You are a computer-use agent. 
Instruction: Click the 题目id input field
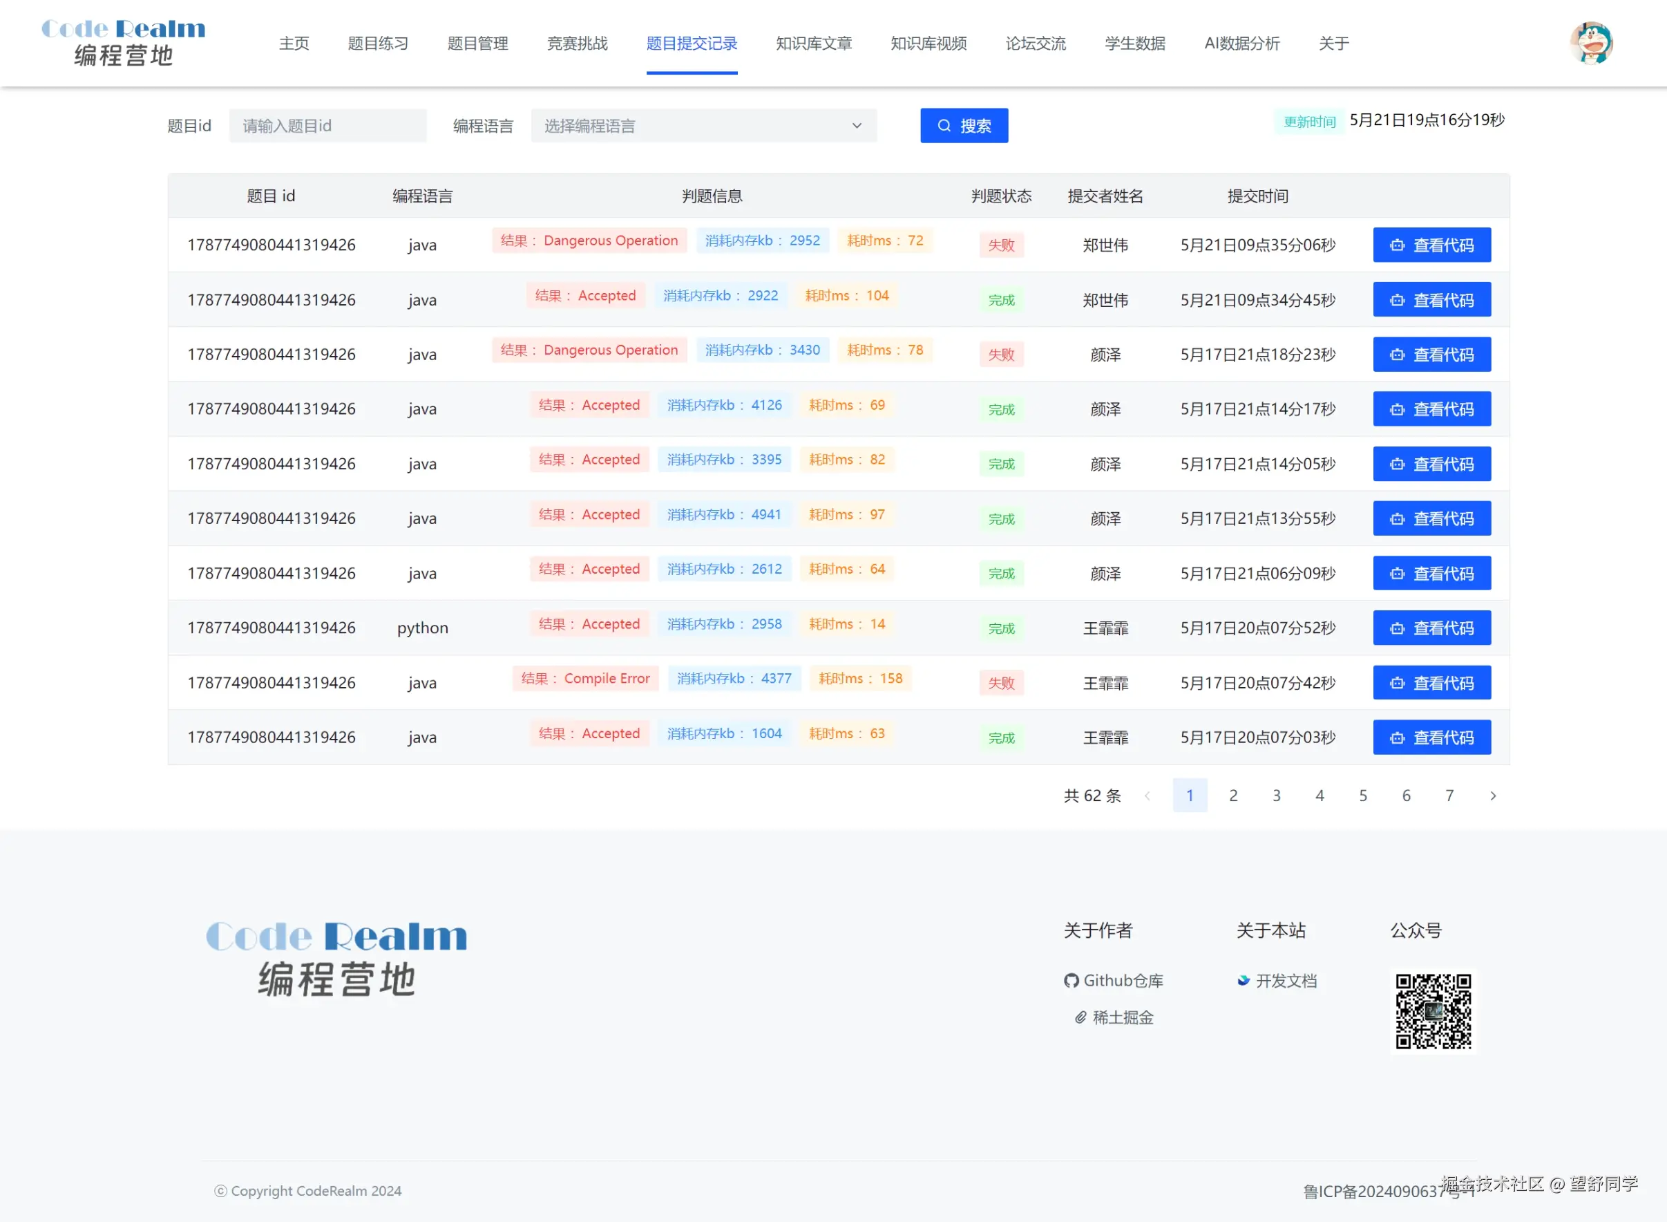pyautogui.click(x=327, y=126)
